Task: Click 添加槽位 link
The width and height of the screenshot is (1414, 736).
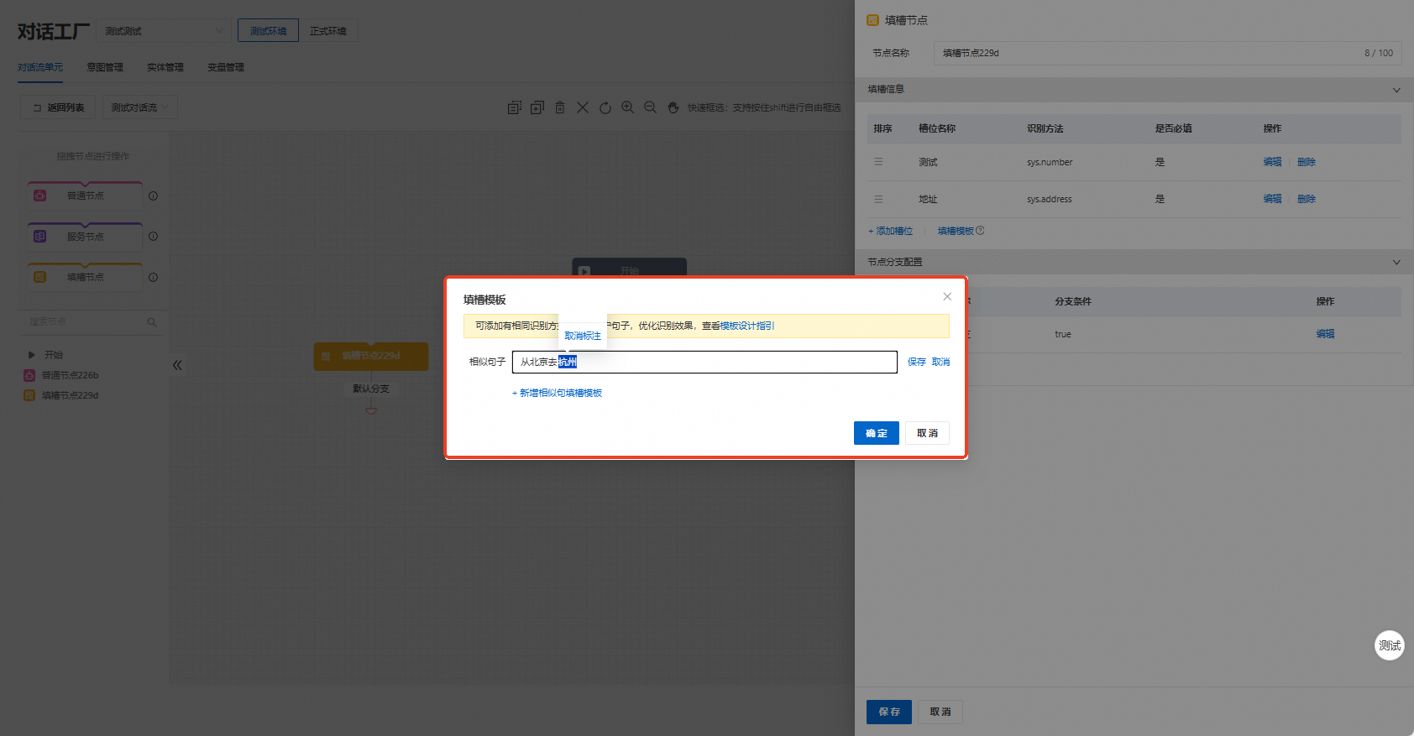Action: [890, 231]
